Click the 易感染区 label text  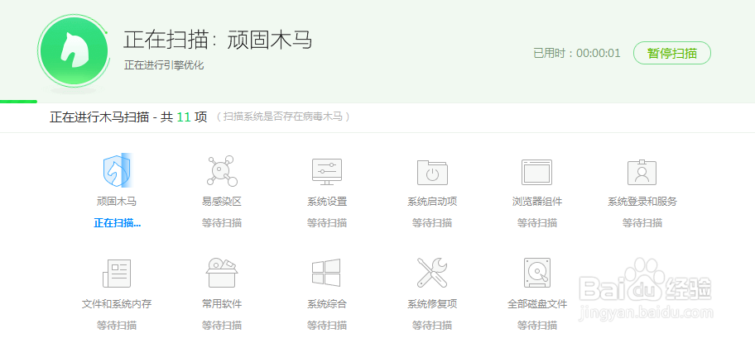(x=222, y=202)
